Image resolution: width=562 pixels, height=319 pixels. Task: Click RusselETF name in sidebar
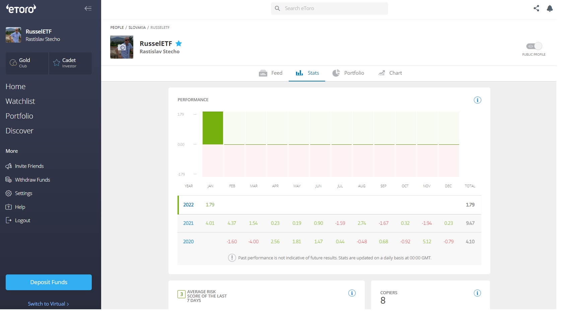[39, 31]
